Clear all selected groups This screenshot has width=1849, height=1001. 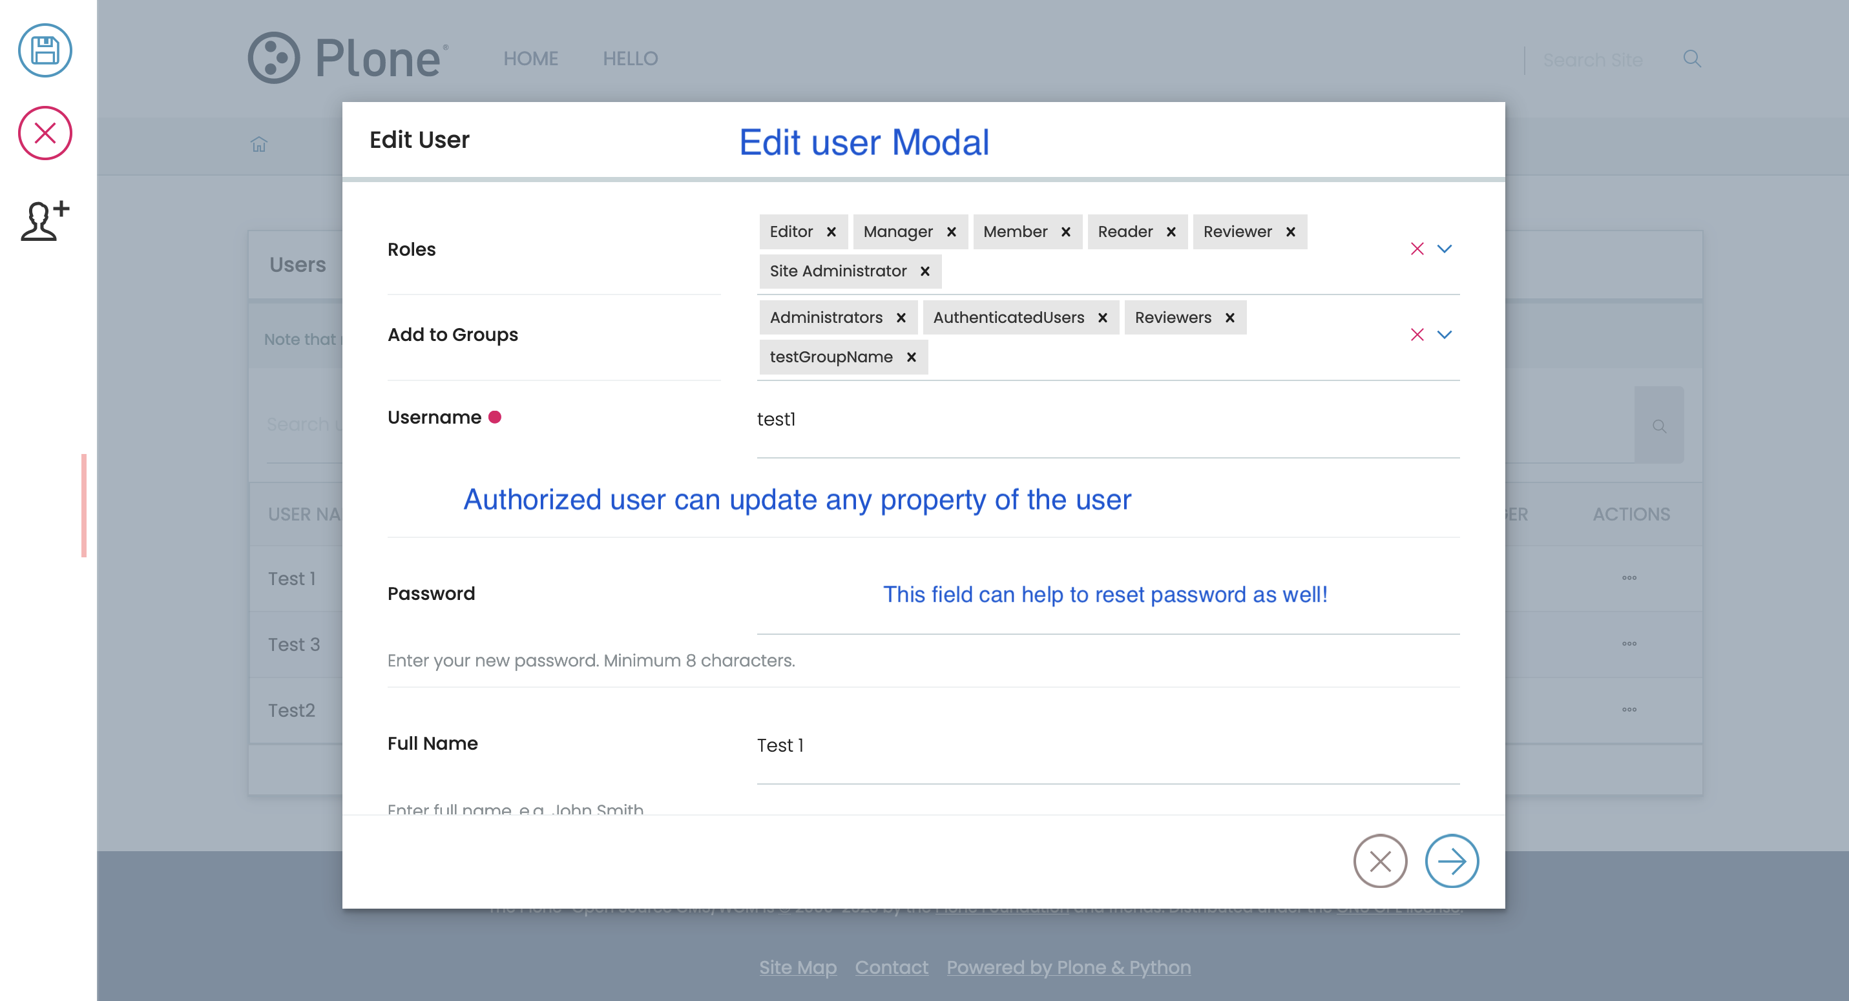1417,335
